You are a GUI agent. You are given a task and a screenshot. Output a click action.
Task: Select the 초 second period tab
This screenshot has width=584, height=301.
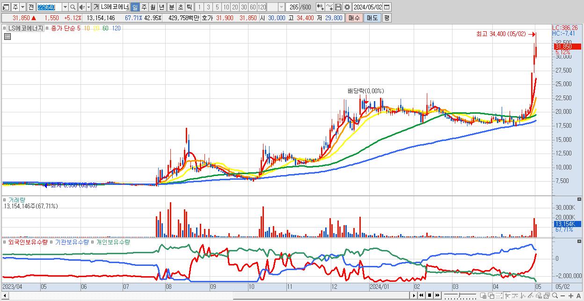[x=180, y=7]
